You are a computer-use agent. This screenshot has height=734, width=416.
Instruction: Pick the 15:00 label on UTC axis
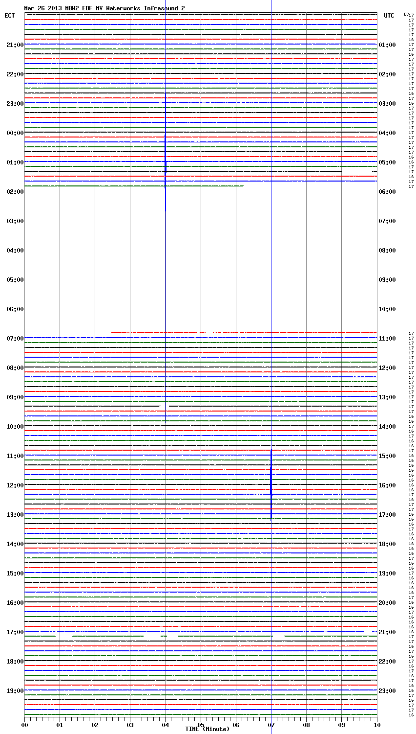click(x=387, y=456)
